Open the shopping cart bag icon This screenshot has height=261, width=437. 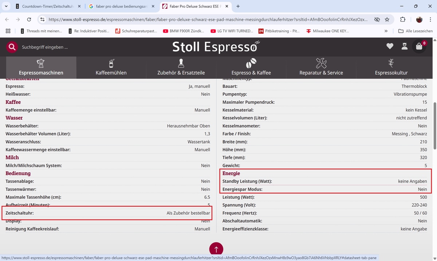[x=419, y=47]
